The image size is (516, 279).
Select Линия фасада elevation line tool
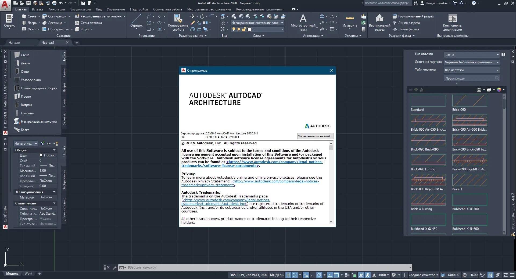(406, 29)
